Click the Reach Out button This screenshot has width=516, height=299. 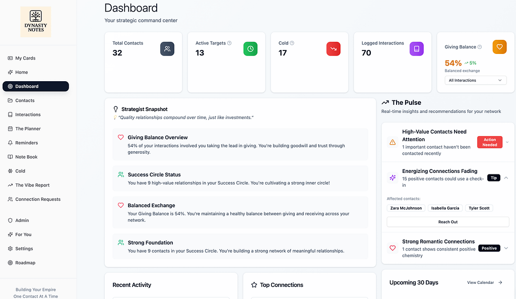[x=447, y=221]
